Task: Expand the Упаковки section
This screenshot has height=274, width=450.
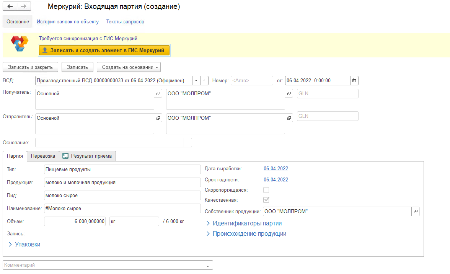Action: click(24, 244)
